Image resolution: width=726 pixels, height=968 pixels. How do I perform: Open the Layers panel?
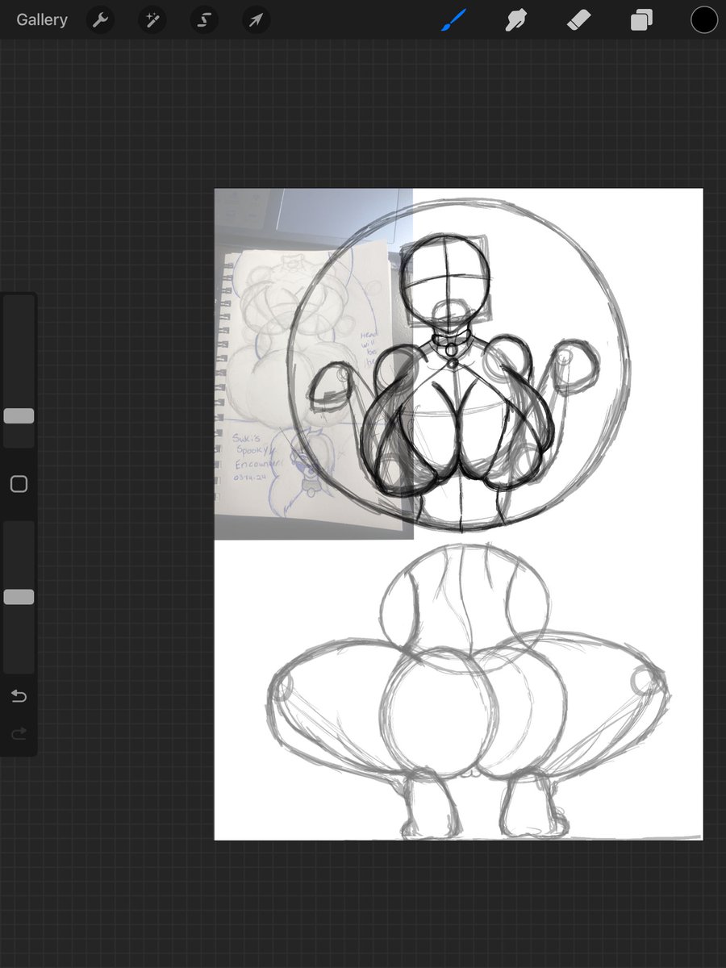click(x=642, y=20)
